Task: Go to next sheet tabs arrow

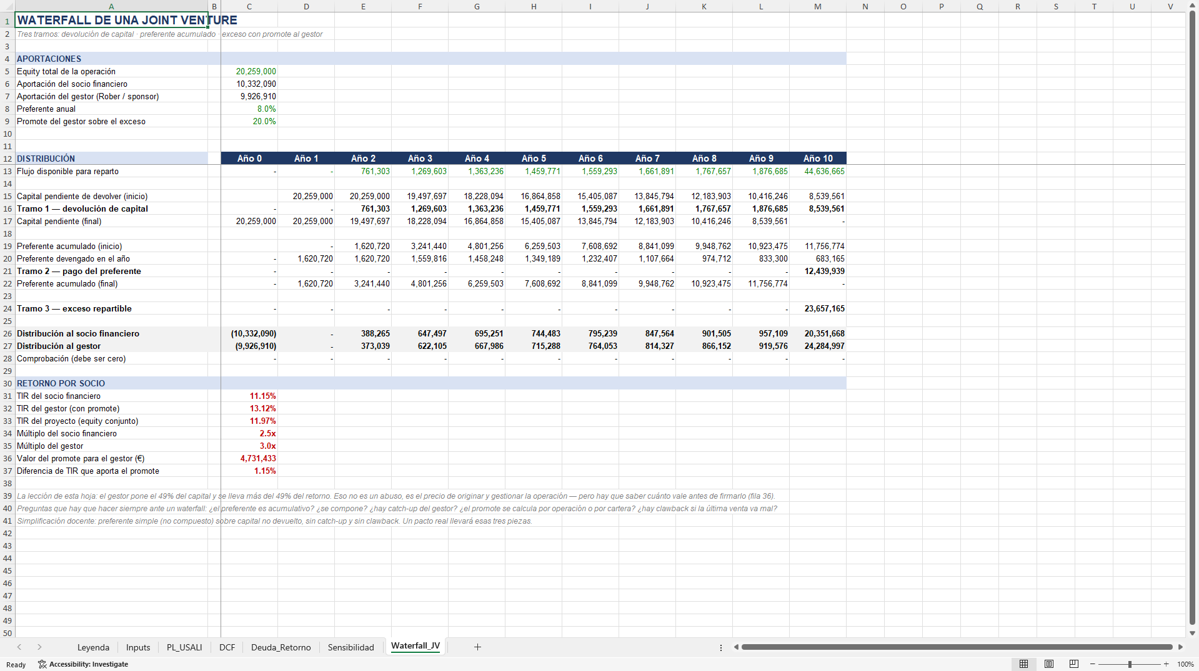Action: tap(39, 647)
